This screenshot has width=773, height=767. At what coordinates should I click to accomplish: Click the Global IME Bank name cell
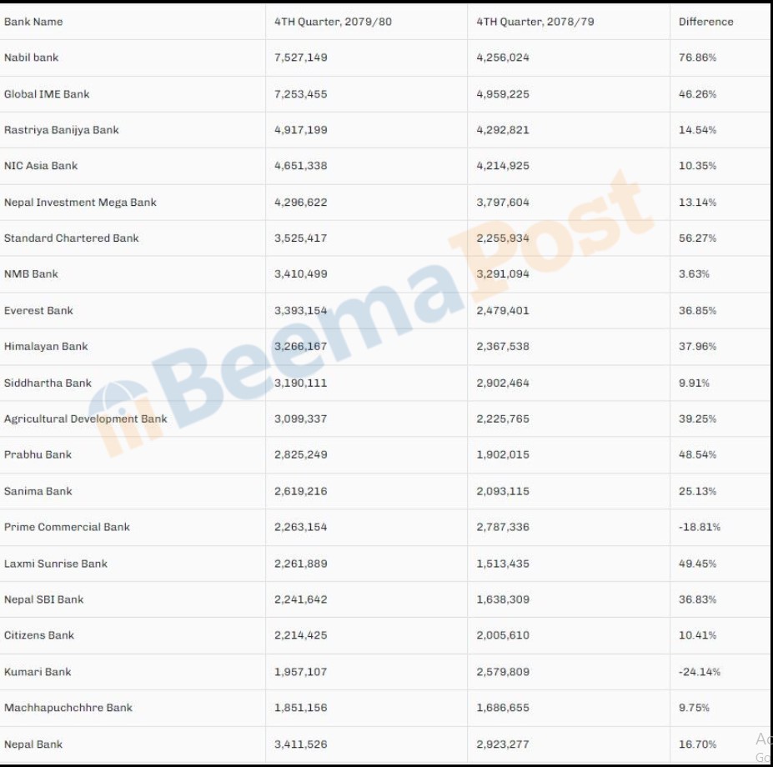[x=47, y=94]
